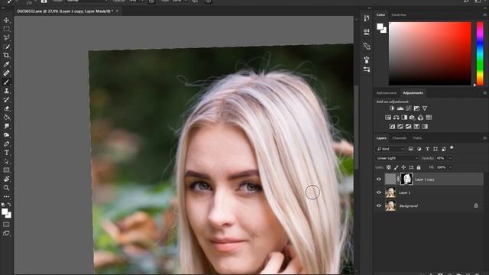Filter layers by pixel layers icon
This screenshot has height=275, width=489.
[411, 149]
